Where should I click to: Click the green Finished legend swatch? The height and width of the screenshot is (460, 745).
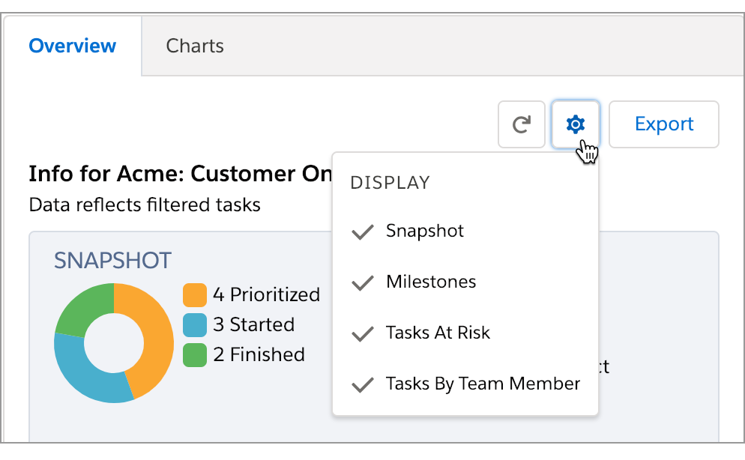click(195, 354)
